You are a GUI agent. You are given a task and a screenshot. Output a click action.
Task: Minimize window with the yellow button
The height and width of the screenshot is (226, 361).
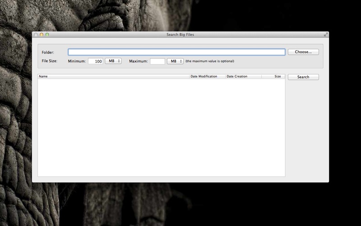pyautogui.click(x=42, y=35)
